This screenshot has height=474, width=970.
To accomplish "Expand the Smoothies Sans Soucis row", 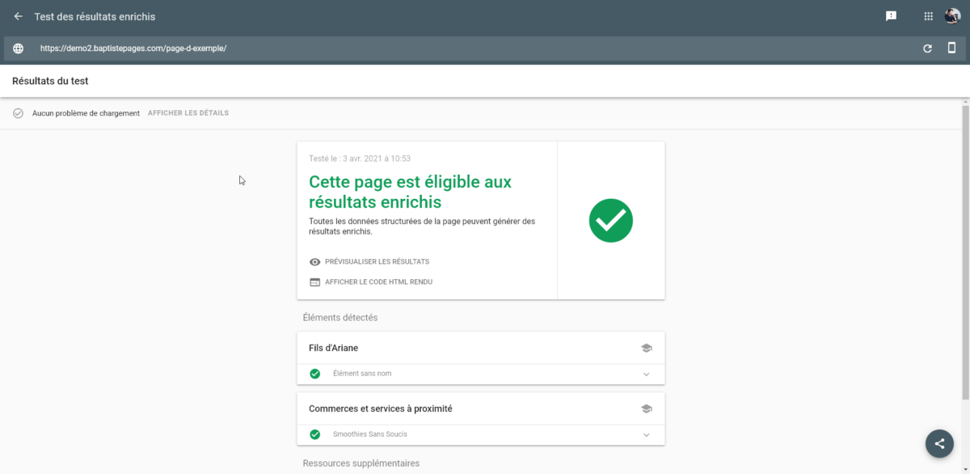I will (x=646, y=434).
